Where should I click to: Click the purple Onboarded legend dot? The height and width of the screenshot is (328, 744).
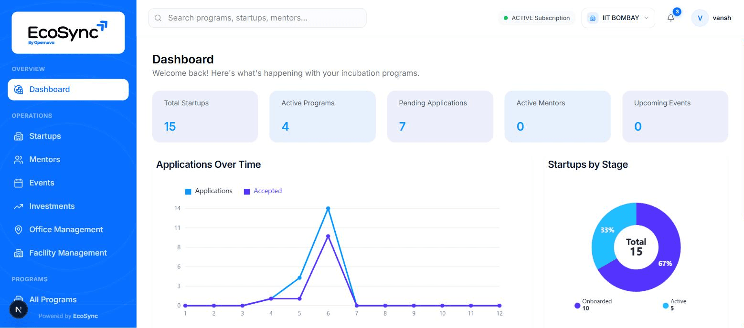pyautogui.click(x=577, y=306)
